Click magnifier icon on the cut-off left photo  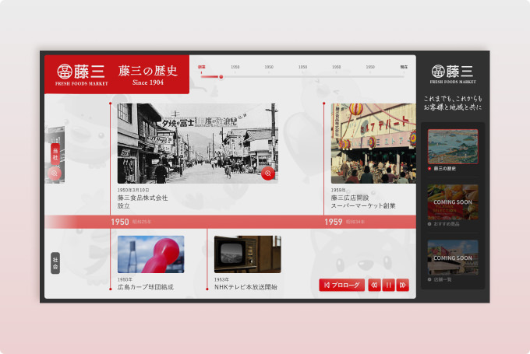[54, 173]
